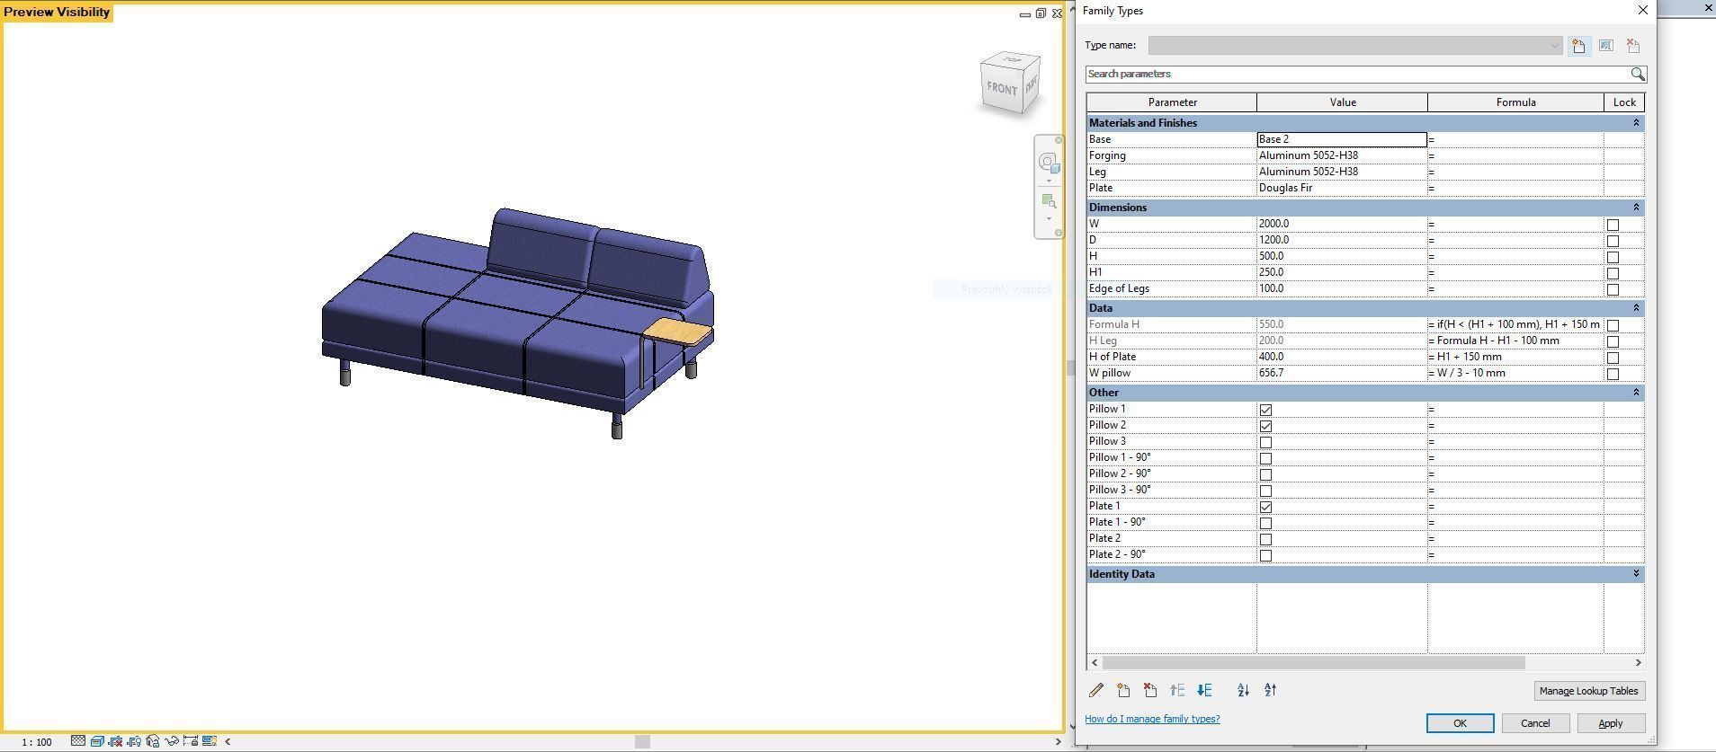
Task: Enable the Pillow 1 - 90° checkbox
Action: 1265,458
